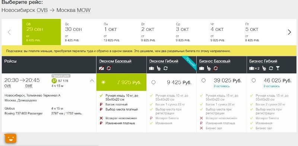Click the Лучший! ribbon badge

coord(190,63)
